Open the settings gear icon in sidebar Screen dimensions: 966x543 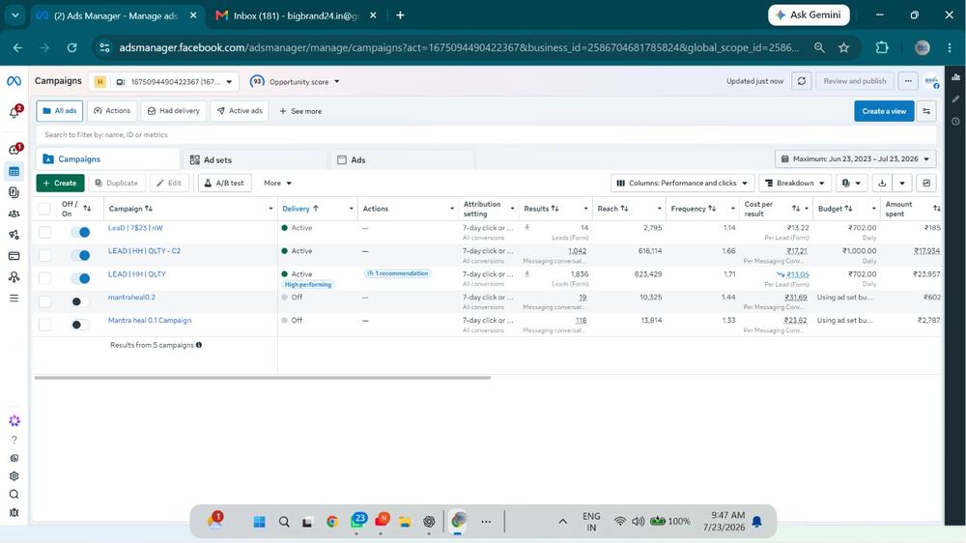click(14, 475)
